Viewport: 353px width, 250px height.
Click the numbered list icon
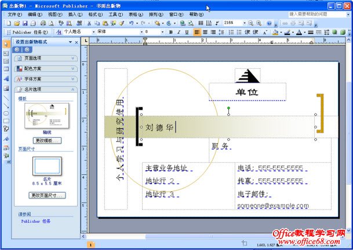[x=231, y=32]
